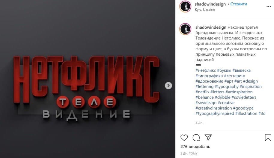The image size is (274, 158).
Task: Click shadowindesign avatar beside the caption
Action: tap(185, 29)
